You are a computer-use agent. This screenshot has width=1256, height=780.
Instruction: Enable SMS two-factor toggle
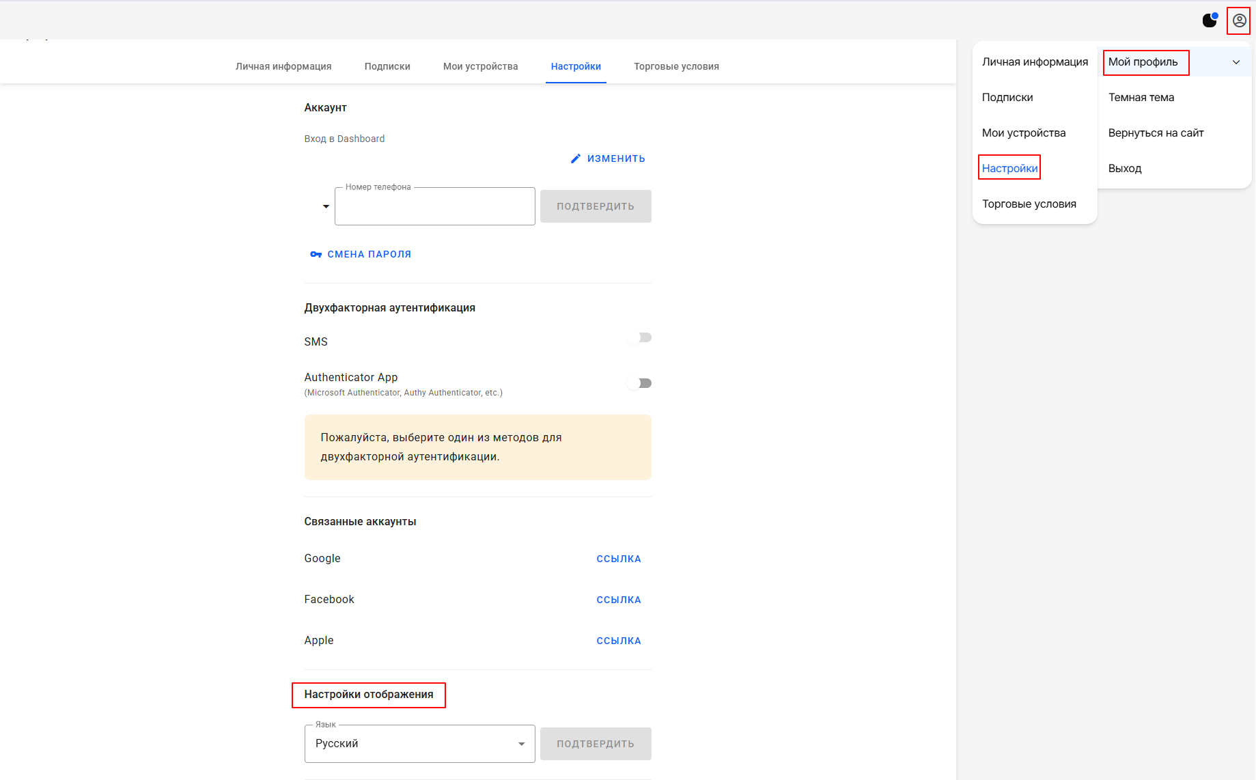tap(640, 337)
